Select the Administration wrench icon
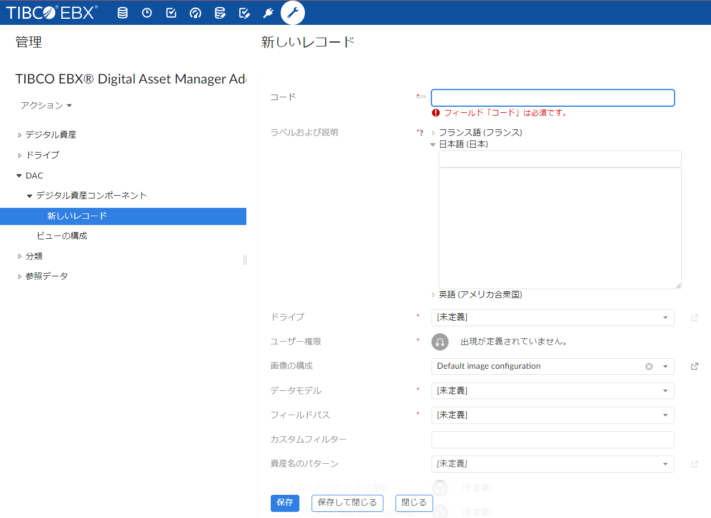 [x=293, y=13]
